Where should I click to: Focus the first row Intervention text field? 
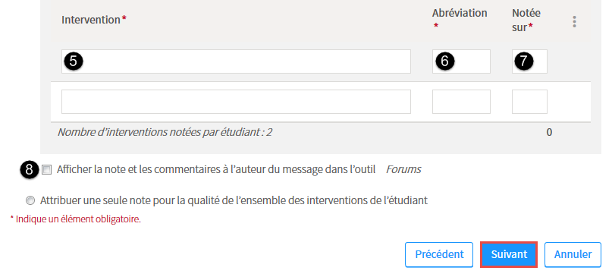pos(236,61)
